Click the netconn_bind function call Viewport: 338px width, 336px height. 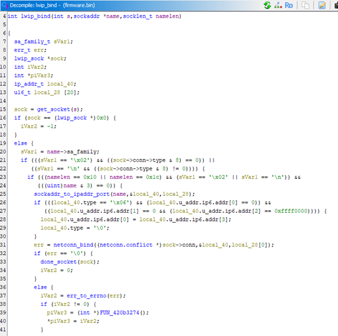point(73,245)
